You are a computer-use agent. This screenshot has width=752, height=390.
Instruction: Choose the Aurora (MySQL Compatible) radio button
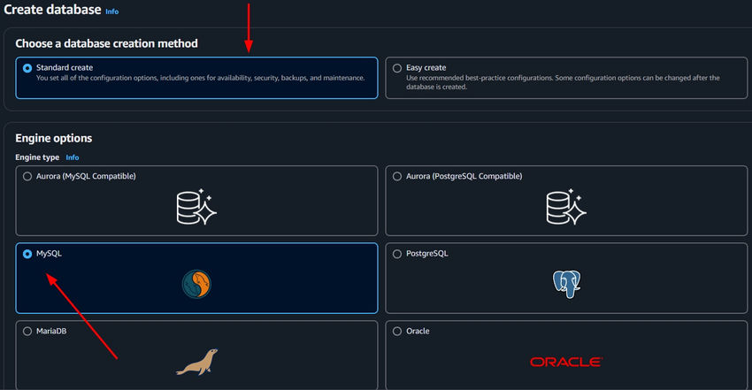27,176
